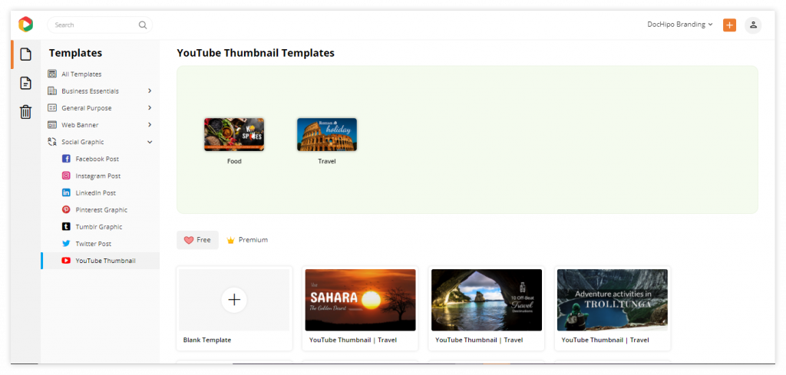This screenshot has width=786, height=375.
Task: Select Social Graphic category label
Action: pyautogui.click(x=83, y=142)
